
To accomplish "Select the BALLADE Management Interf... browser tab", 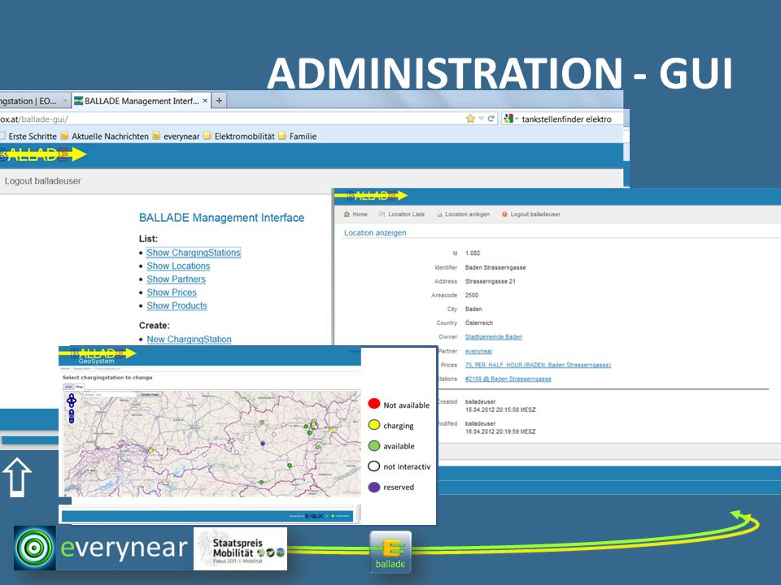I will pyautogui.click(x=142, y=101).
